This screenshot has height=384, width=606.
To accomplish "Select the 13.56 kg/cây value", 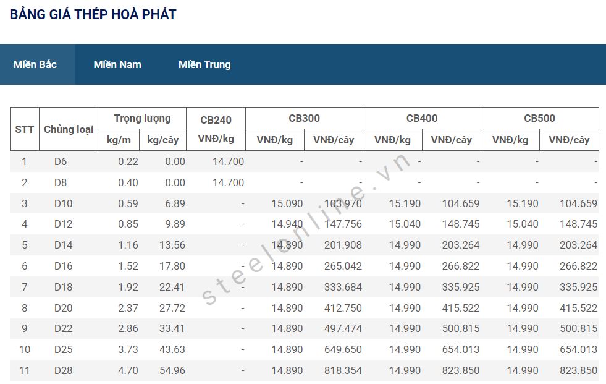I will click(x=172, y=245).
